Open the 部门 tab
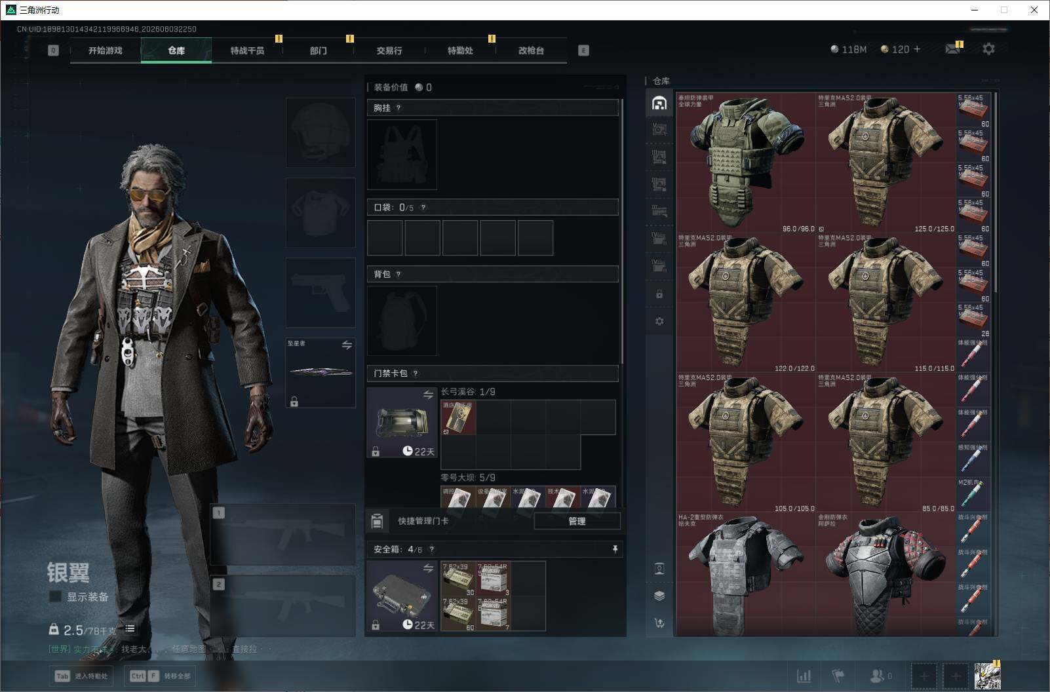 coord(319,50)
